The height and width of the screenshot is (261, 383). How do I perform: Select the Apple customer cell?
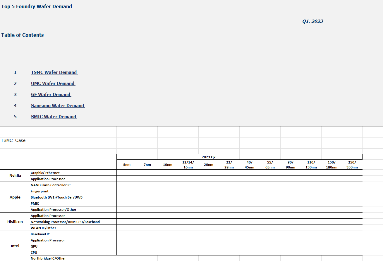15,197
